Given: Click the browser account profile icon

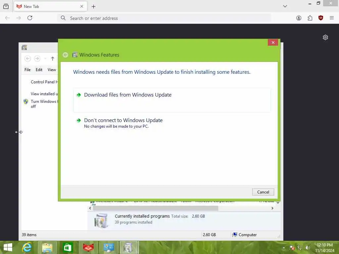Looking at the screenshot, I should coord(299,18).
